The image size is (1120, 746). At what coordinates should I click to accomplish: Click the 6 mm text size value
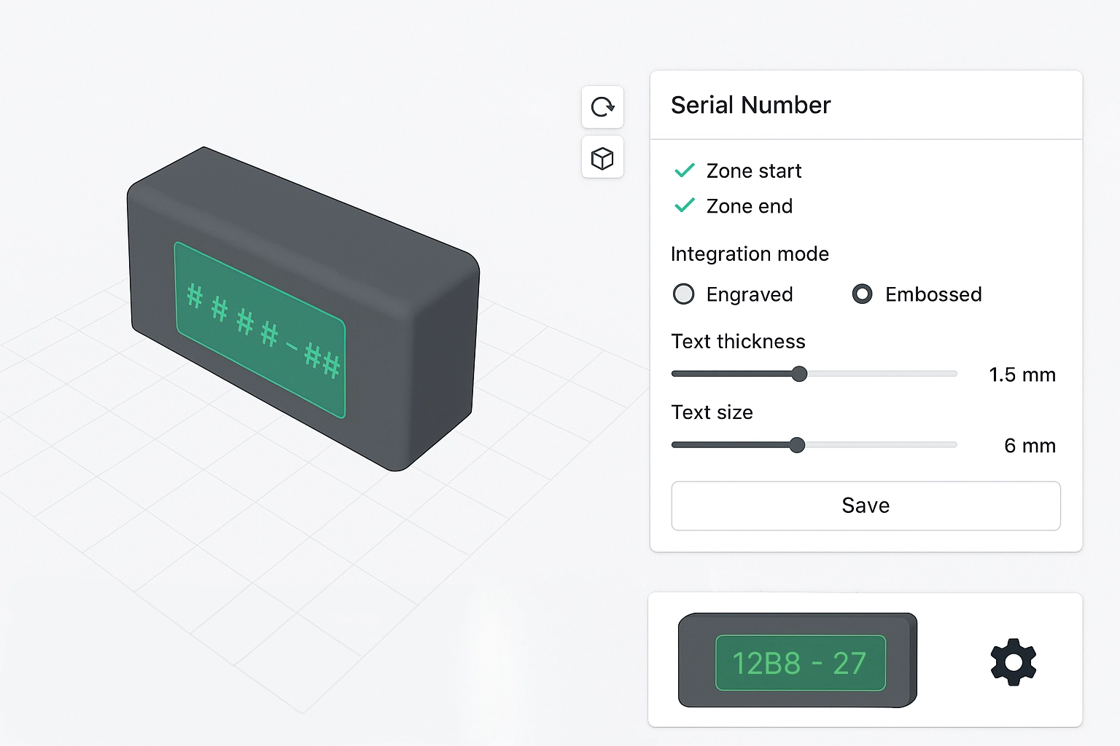pos(1029,445)
